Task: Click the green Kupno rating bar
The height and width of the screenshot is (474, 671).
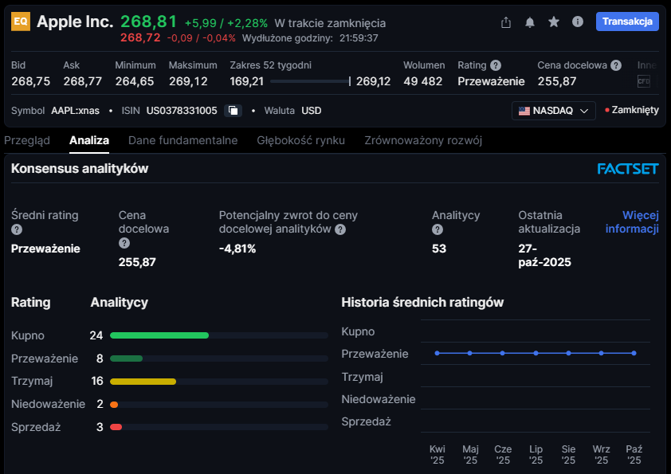Action: (159, 335)
